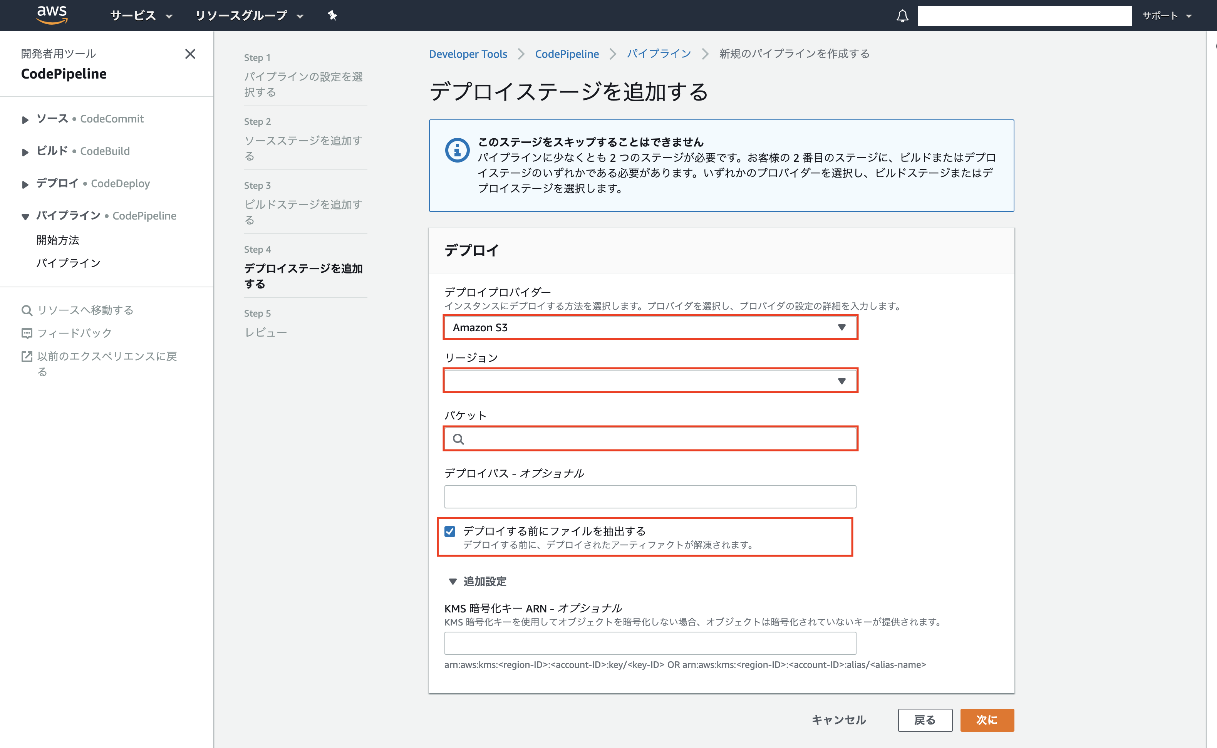Collapse the パイプライン CodePipeline section
This screenshot has width=1217, height=748.
pyautogui.click(x=24, y=216)
